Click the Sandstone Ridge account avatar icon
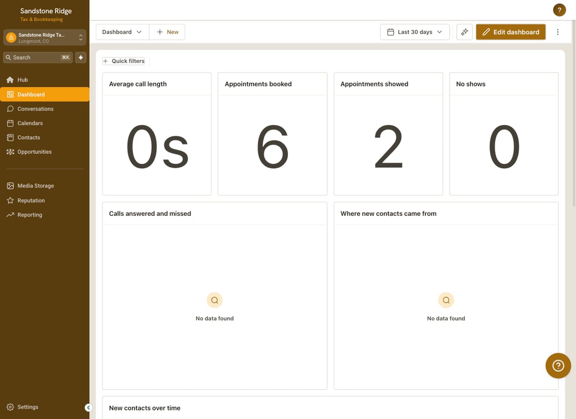Viewport: 576px width, 419px height. 11,38
